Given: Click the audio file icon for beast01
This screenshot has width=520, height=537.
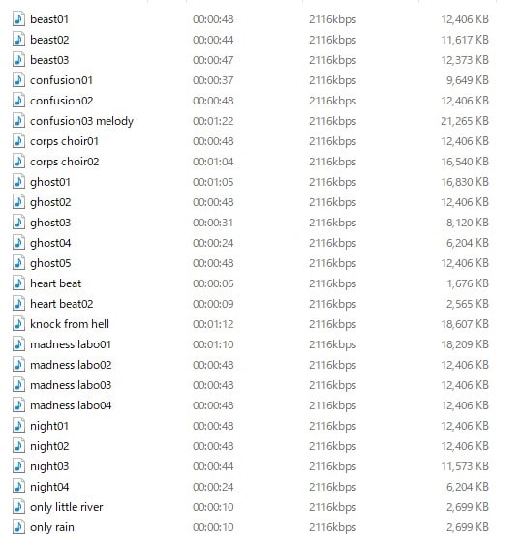Looking at the screenshot, I should [18, 19].
